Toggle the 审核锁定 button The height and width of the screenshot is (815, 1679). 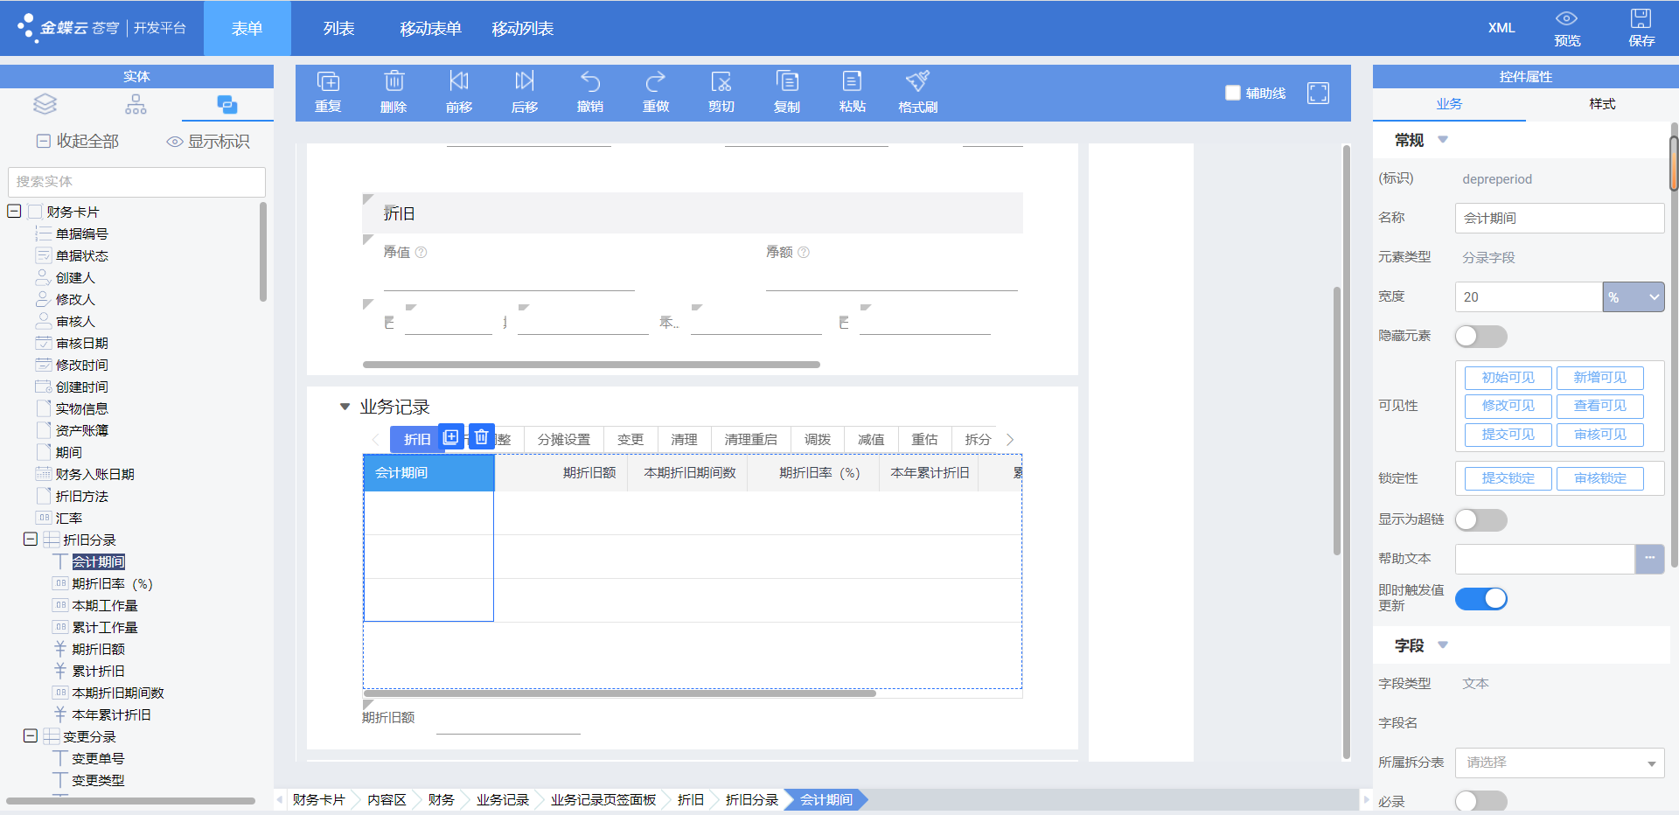pyautogui.click(x=1599, y=478)
